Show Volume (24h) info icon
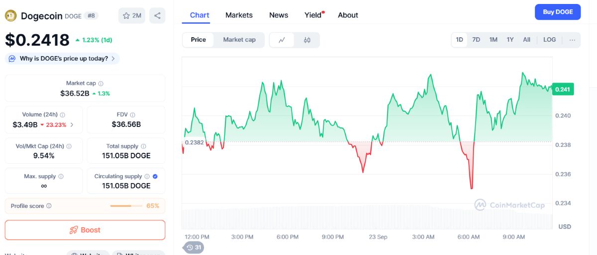Image resolution: width=597 pixels, height=255 pixels. pos(63,115)
